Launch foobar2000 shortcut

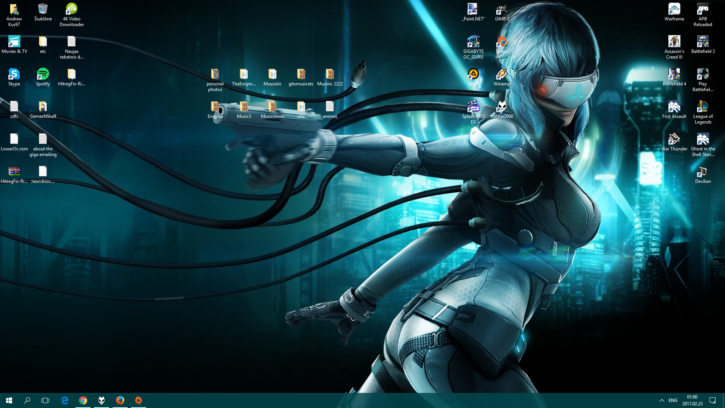tap(502, 110)
